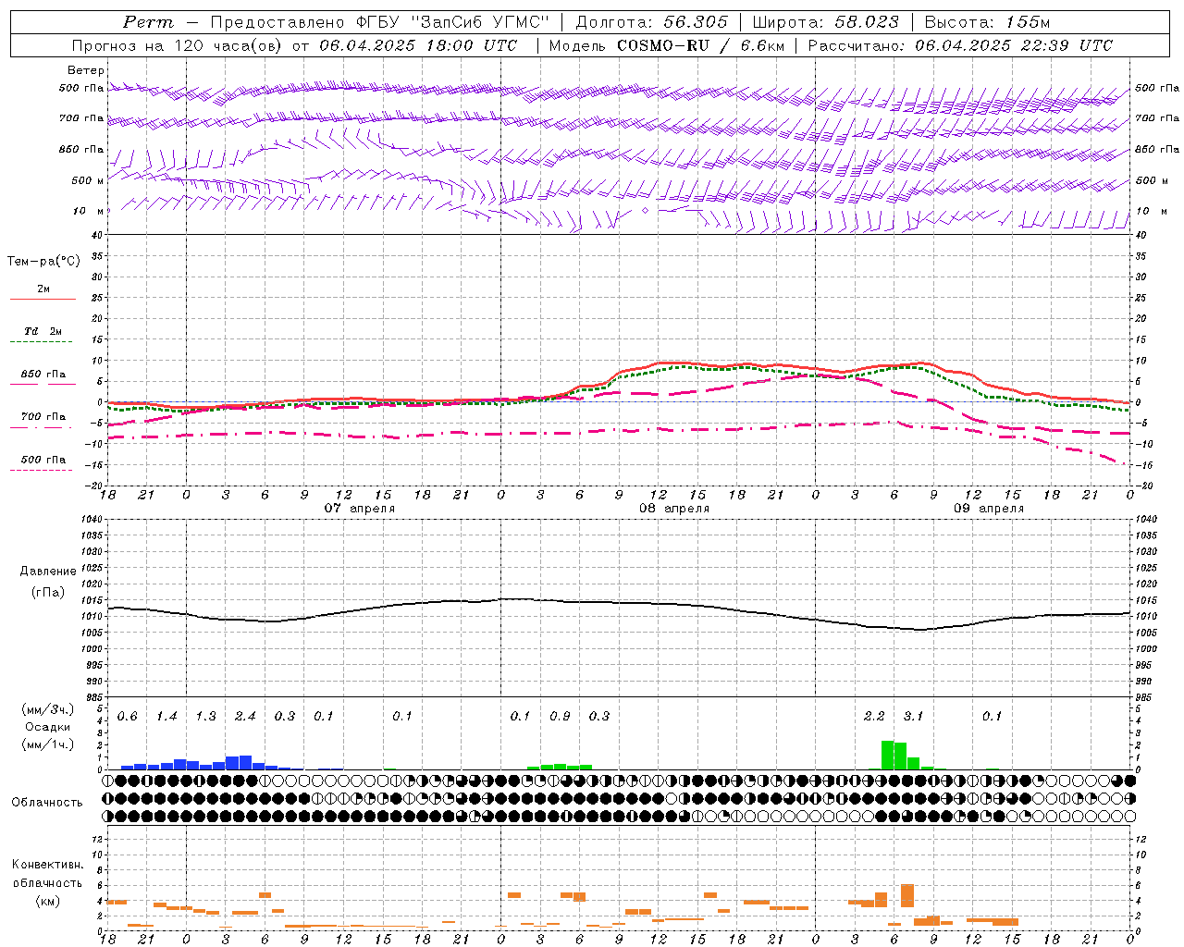Click the dashed green Td legend line
This screenshot has height=947, width=1184.
tap(41, 342)
